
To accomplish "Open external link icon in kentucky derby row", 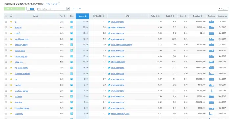I will pyautogui.click(x=109, y=45).
